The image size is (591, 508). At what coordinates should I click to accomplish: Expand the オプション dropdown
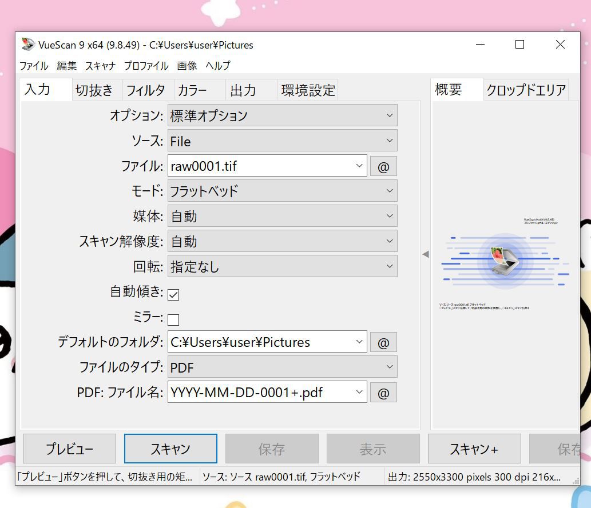pyautogui.click(x=282, y=116)
